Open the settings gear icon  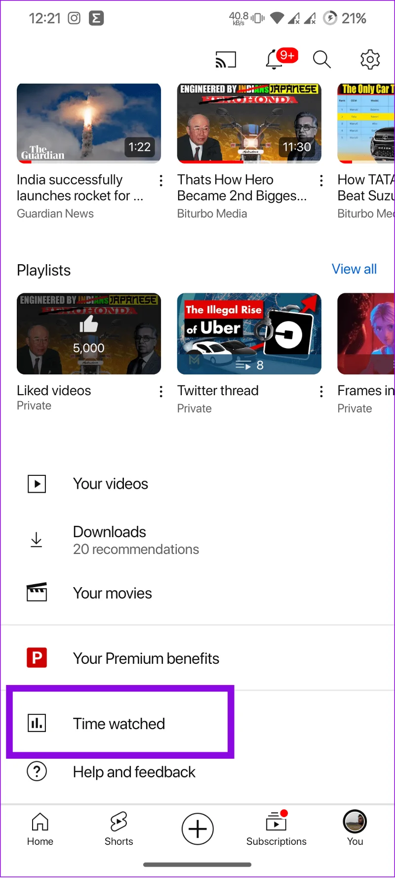coord(370,59)
